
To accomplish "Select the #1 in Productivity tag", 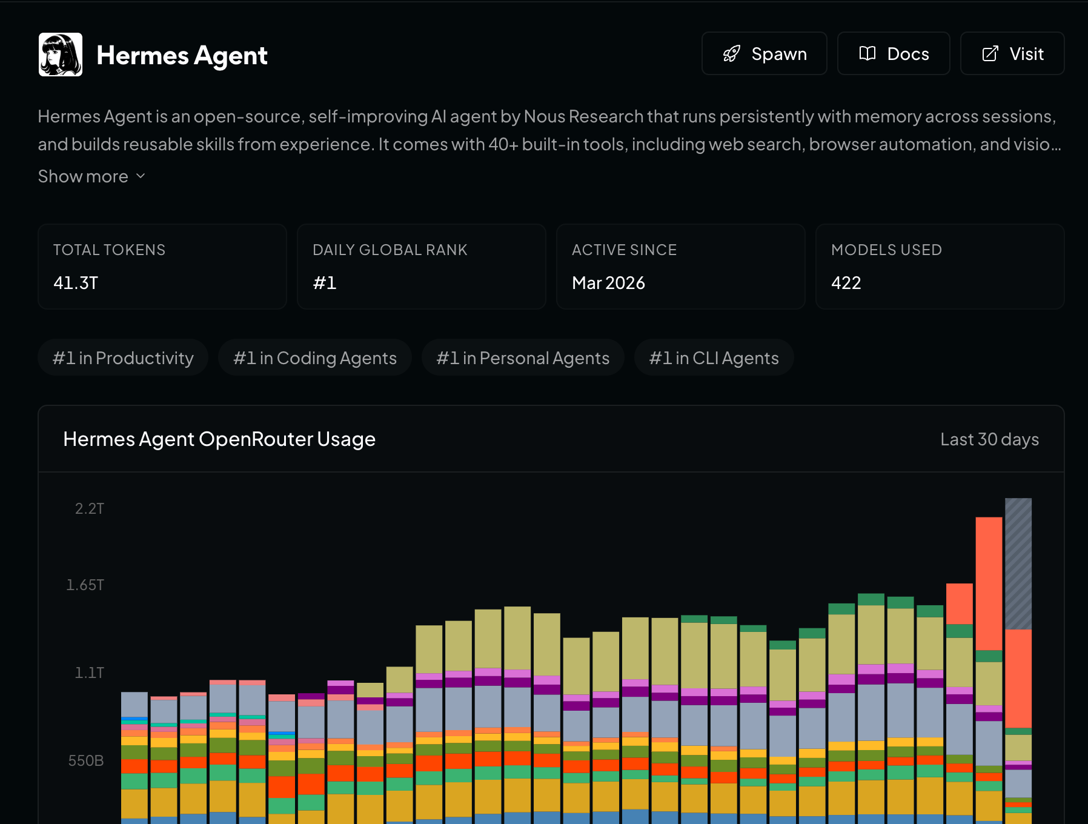I will [123, 357].
